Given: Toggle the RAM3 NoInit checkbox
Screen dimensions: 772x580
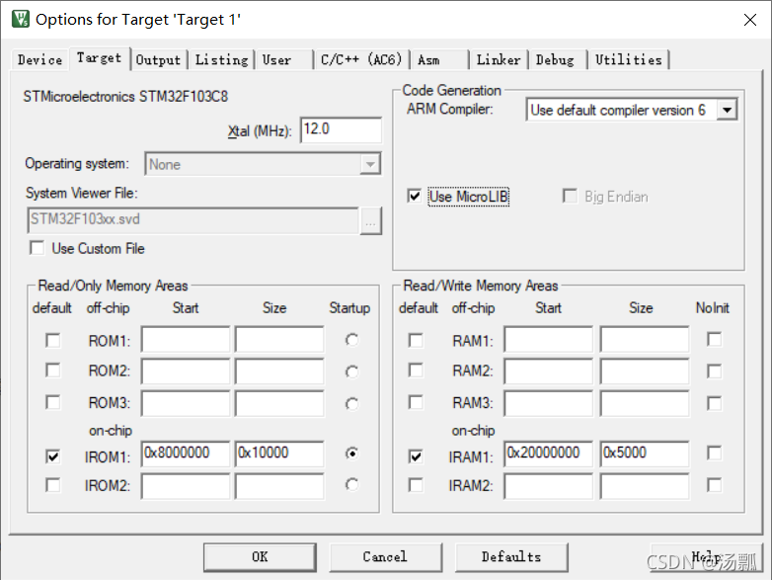Looking at the screenshot, I should pyautogui.click(x=714, y=403).
